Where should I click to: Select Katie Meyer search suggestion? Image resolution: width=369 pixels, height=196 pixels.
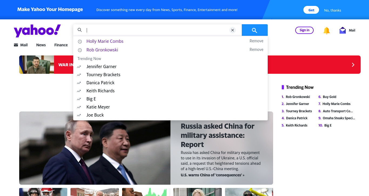[x=98, y=107]
